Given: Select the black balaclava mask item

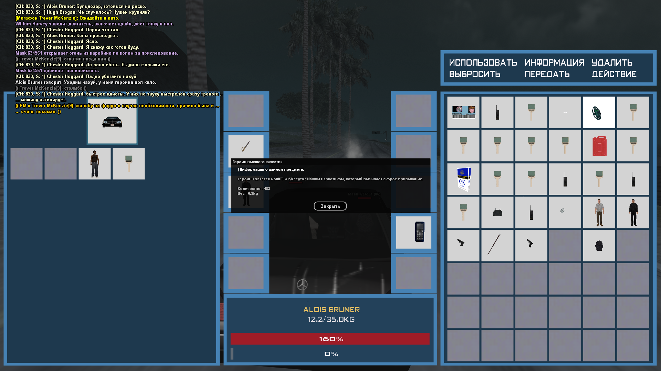Looking at the screenshot, I should point(599,246).
